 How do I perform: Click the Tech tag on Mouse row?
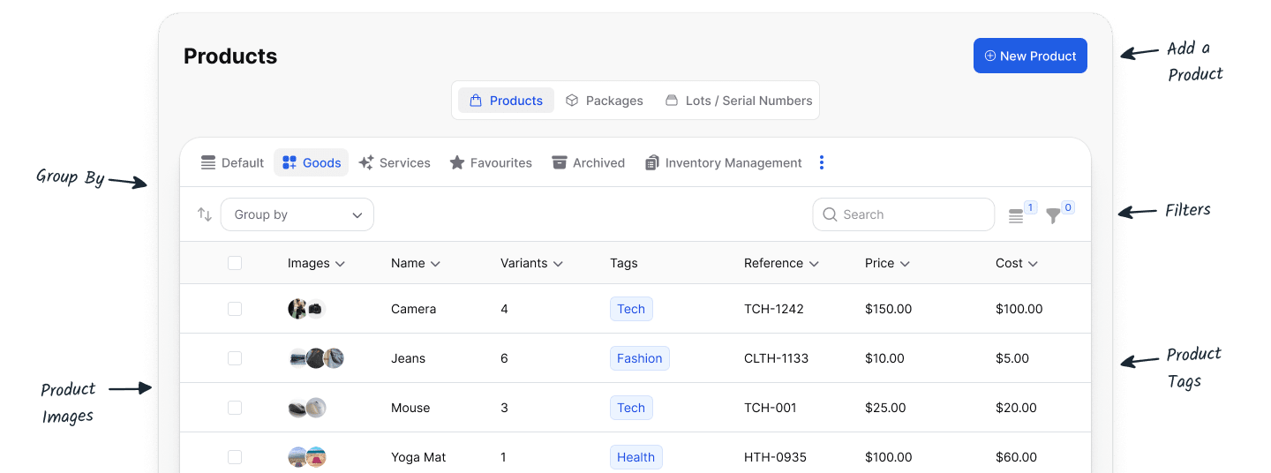point(631,408)
